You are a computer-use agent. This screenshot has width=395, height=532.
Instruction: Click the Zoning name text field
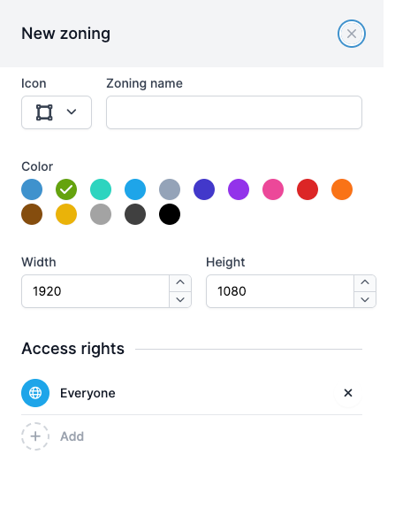pyautogui.click(x=234, y=112)
